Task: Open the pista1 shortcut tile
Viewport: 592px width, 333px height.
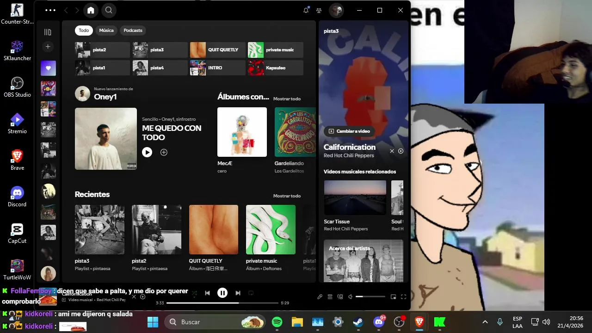Action: click(102, 68)
